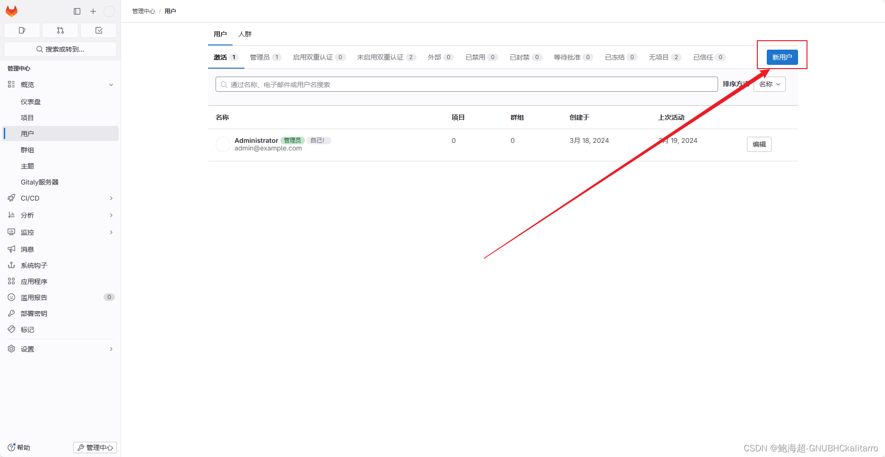Viewport: 885px width, 457px height.
Task: Select the 未启用双重认证 filter tab
Action: point(386,57)
